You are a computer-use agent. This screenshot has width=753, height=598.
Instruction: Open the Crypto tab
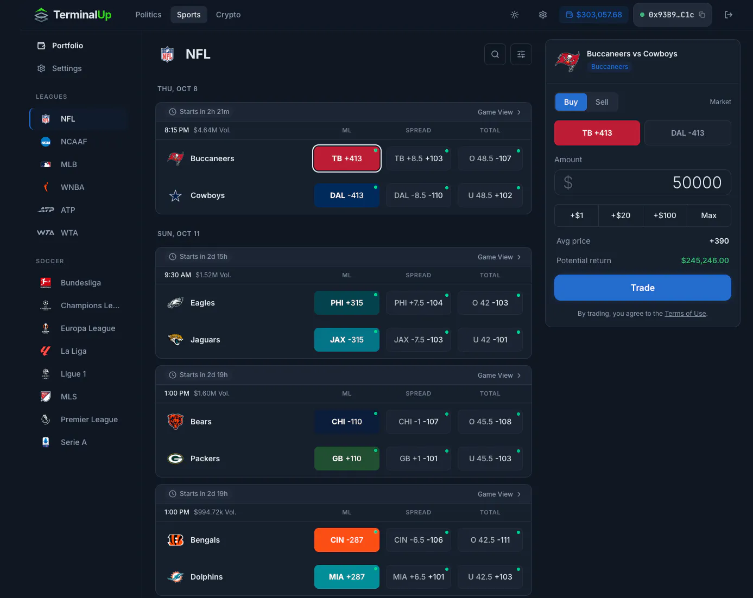[228, 15]
